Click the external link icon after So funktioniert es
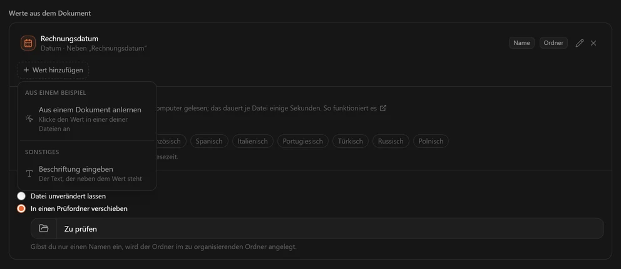The width and height of the screenshot is (621, 269). 383,108
